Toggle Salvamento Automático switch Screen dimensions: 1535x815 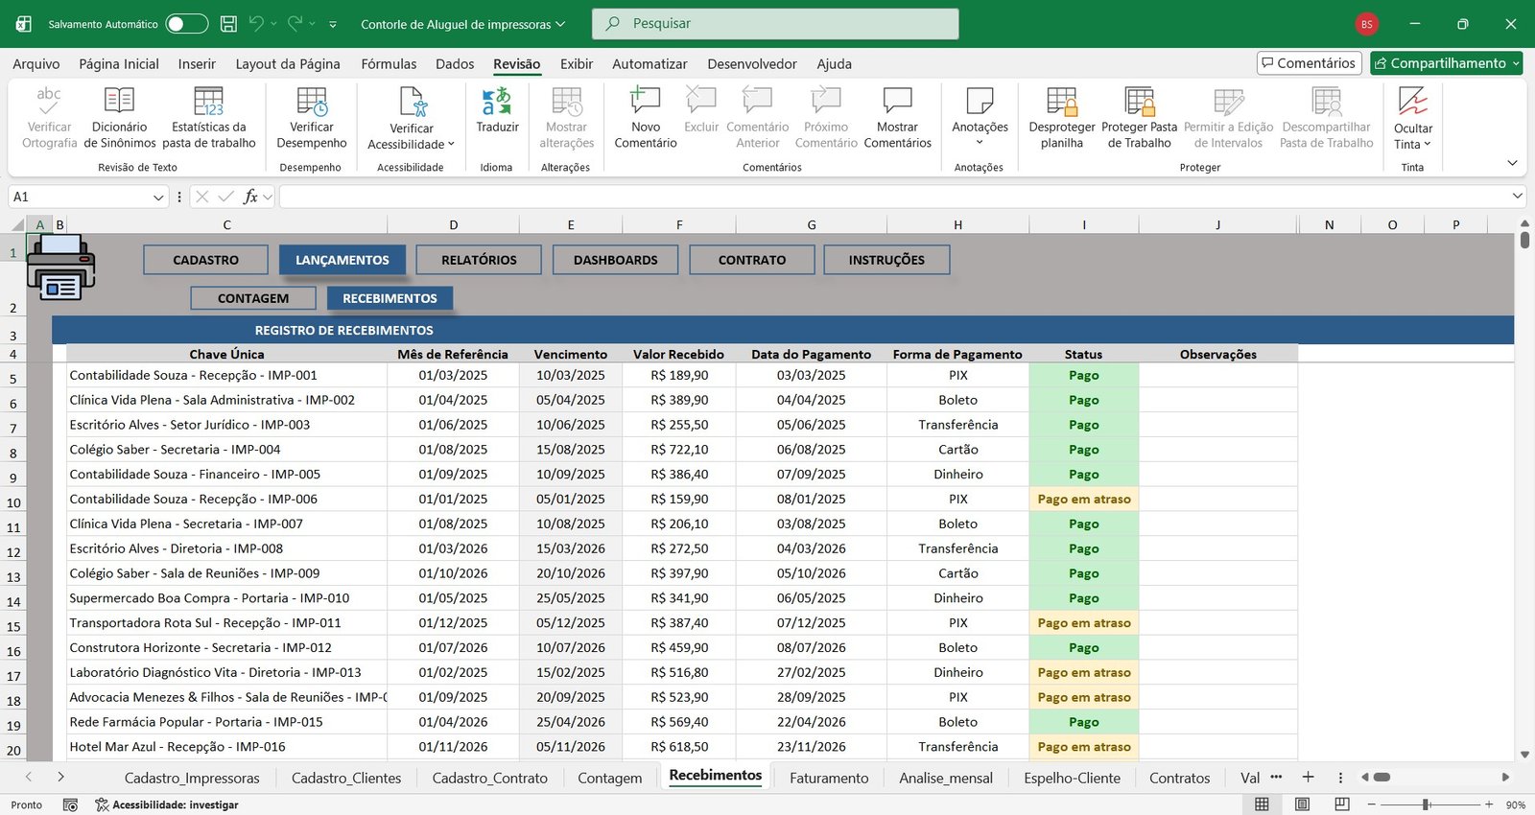tap(187, 24)
